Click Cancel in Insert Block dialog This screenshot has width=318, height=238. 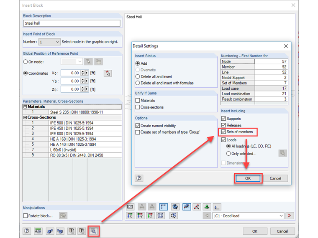coord(282,231)
